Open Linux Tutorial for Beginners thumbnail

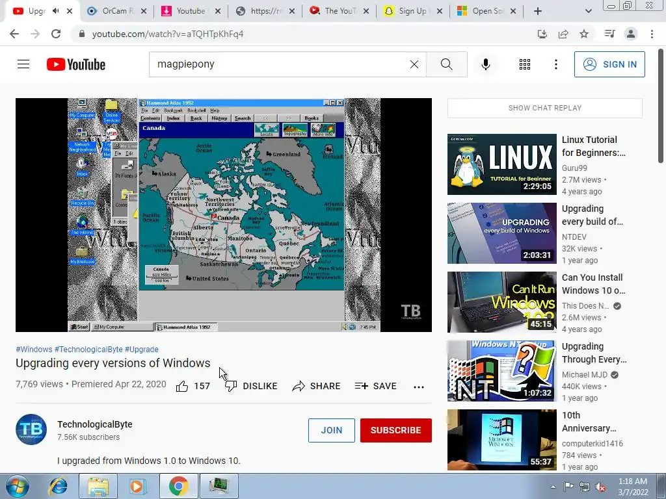(502, 164)
